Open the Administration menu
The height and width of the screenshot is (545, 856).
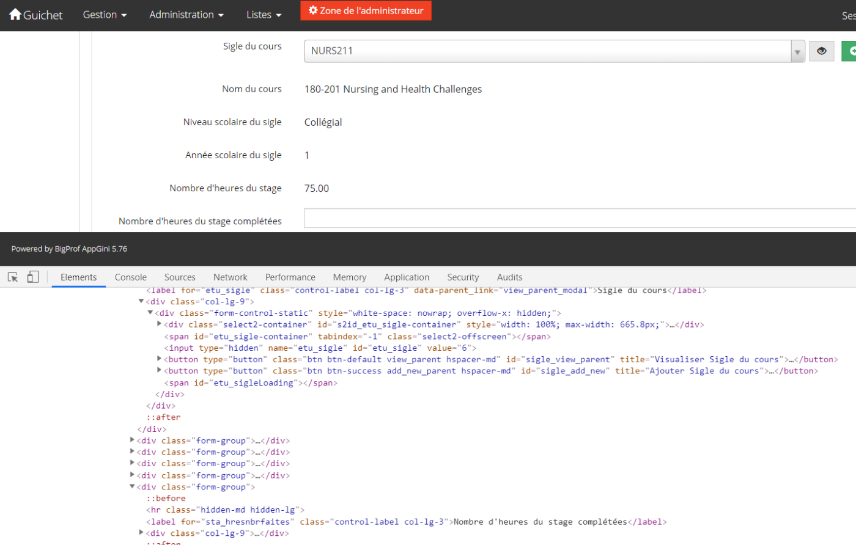point(186,15)
